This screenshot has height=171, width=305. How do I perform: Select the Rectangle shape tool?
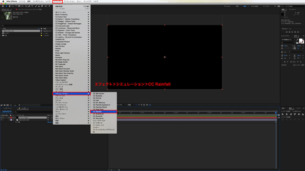(x=26, y=6)
